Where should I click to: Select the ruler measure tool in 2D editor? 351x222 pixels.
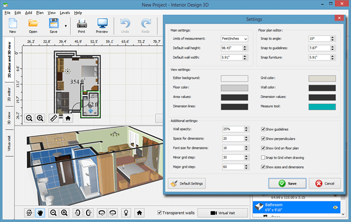point(54,118)
